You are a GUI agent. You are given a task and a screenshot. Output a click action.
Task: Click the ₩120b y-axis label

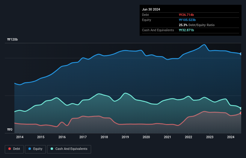point(12,39)
